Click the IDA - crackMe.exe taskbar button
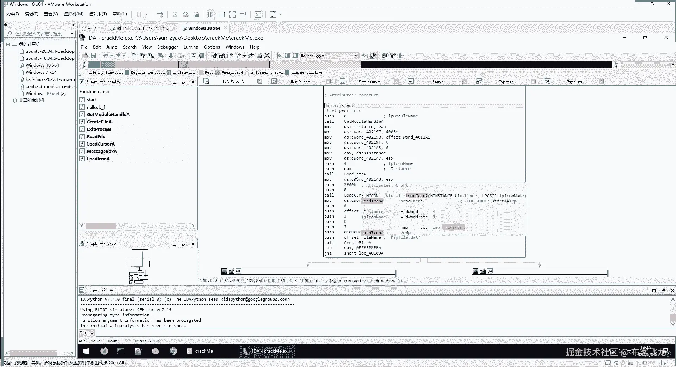This screenshot has height=367, width=676. tap(267, 351)
